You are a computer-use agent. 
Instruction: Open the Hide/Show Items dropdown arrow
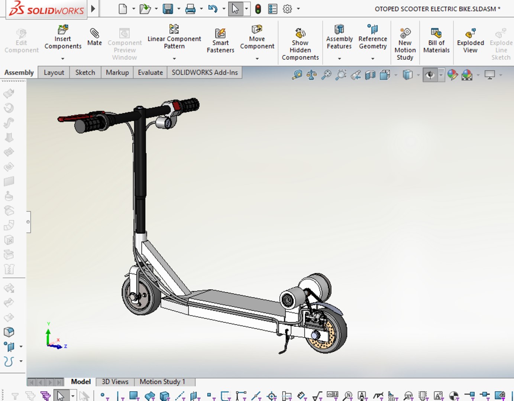pyautogui.click(x=441, y=75)
